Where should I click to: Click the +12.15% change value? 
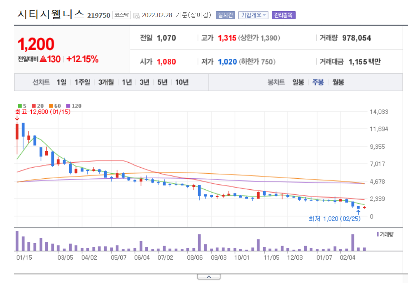coord(82,59)
